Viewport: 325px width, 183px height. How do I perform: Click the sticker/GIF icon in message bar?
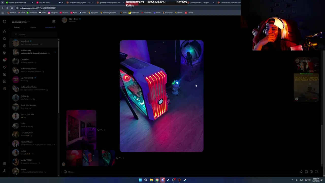tap(311, 172)
